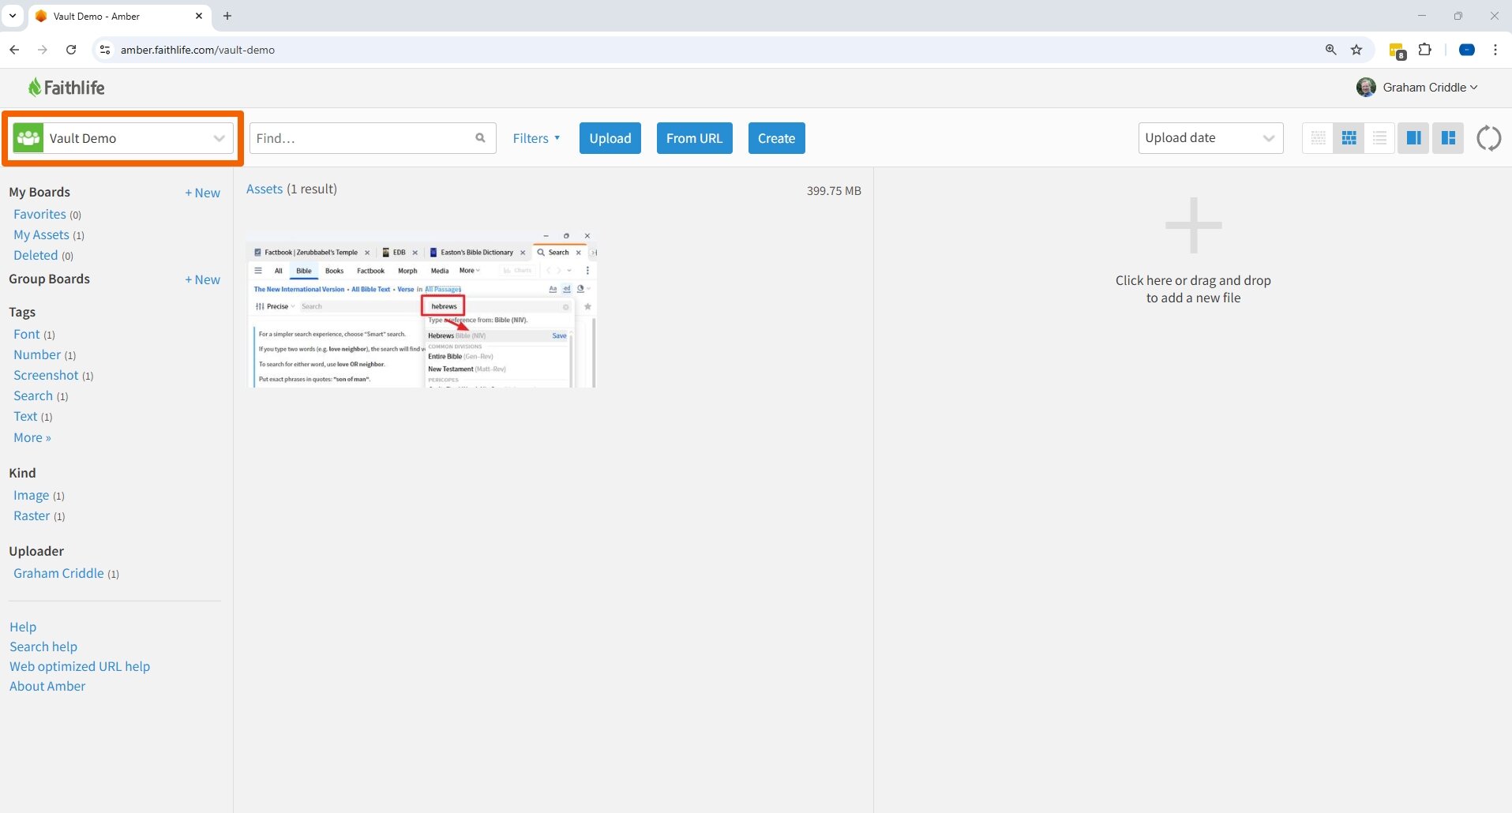Bookmark this page with the star icon

coord(1356,50)
